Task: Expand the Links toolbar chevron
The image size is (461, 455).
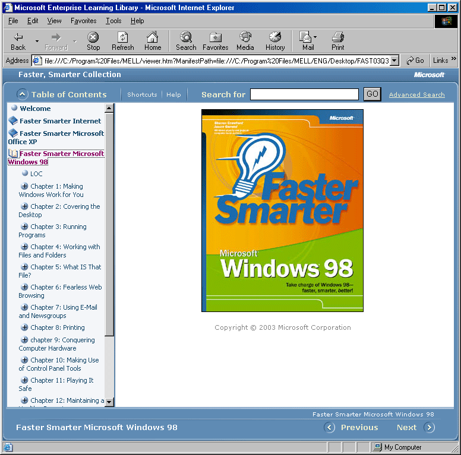Action: click(x=454, y=59)
